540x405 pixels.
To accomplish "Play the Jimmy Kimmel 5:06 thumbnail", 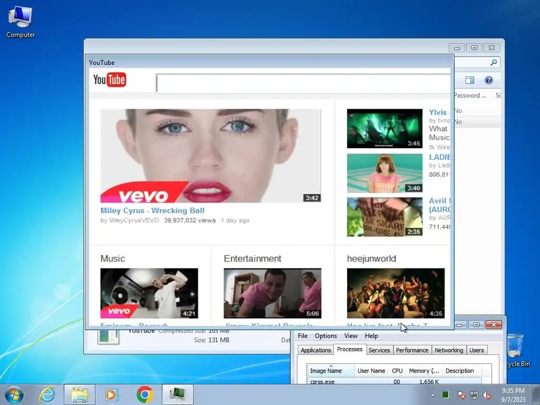I will [x=273, y=293].
